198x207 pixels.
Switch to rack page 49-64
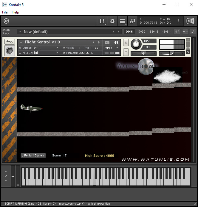click(x=166, y=31)
